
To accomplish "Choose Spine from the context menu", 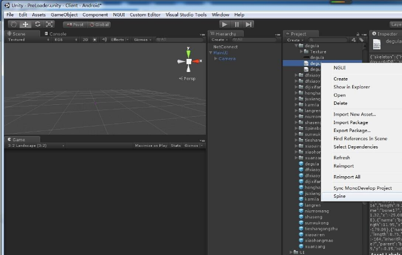I will tap(340, 196).
